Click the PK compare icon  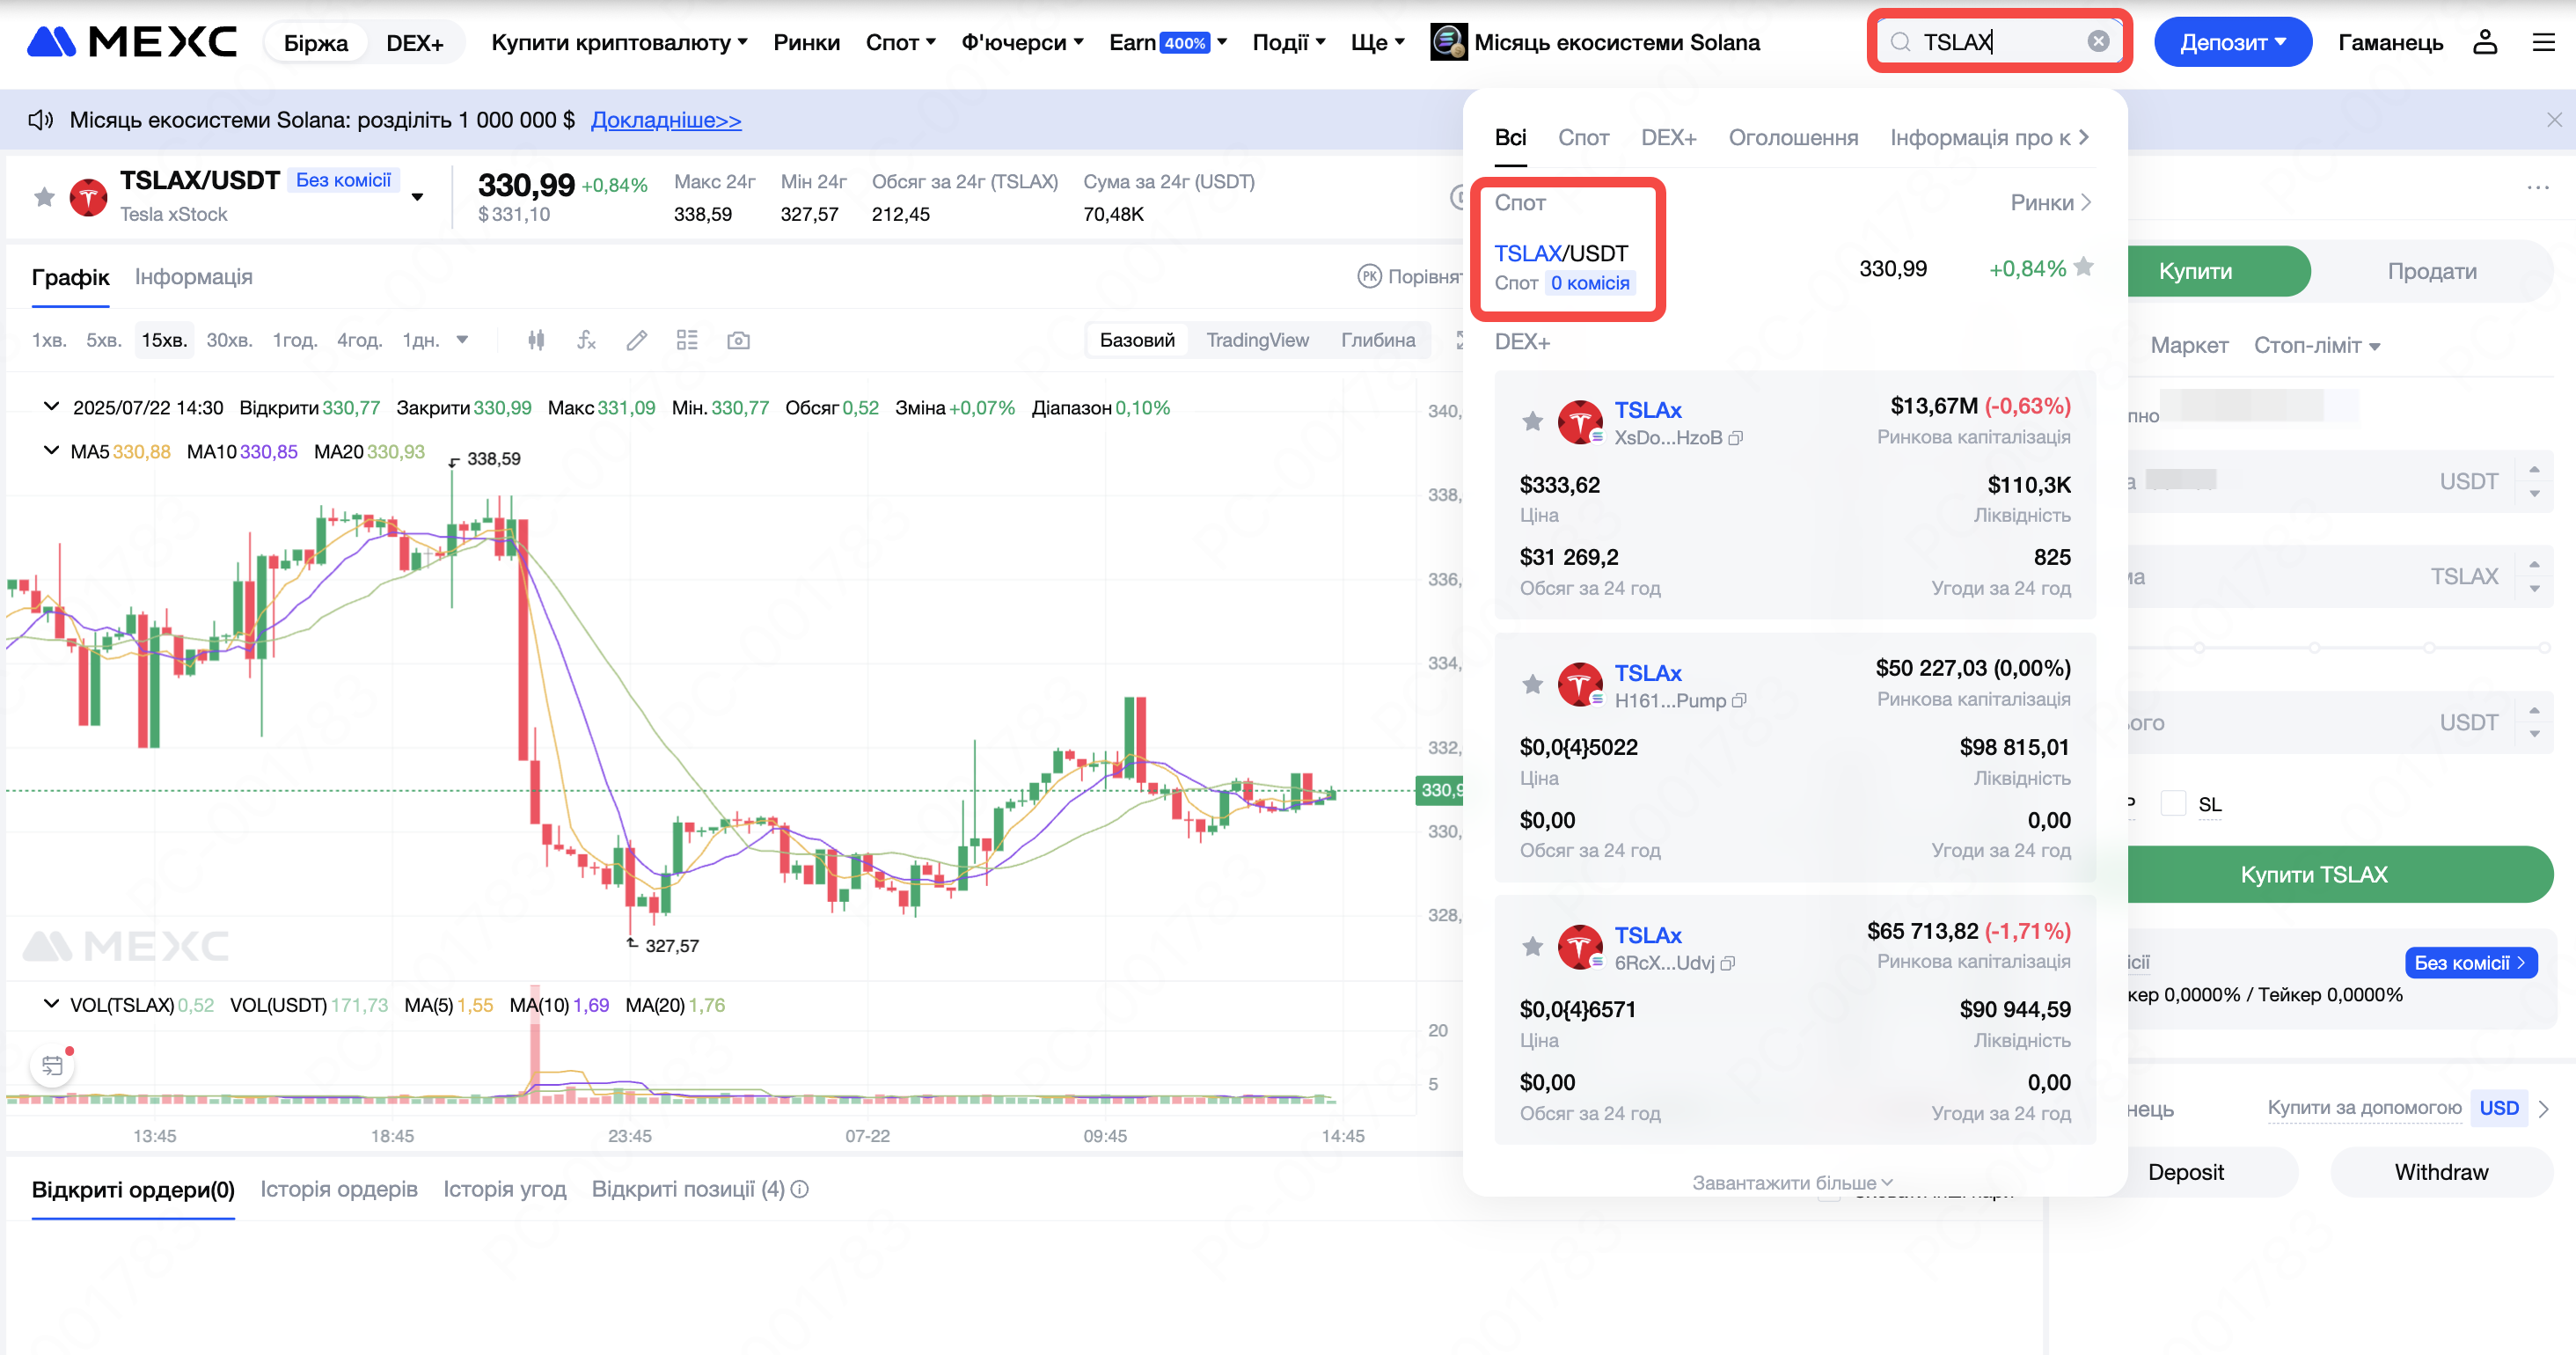tap(1369, 276)
